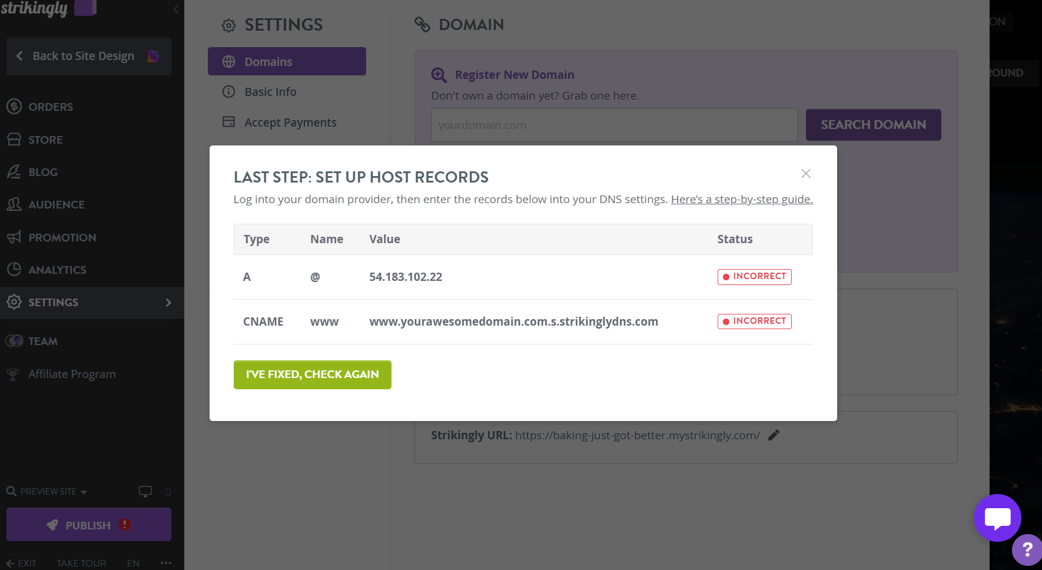Click I'VE FIXED, CHECK AGAIN button
This screenshot has width=1042, height=570.
[313, 375]
